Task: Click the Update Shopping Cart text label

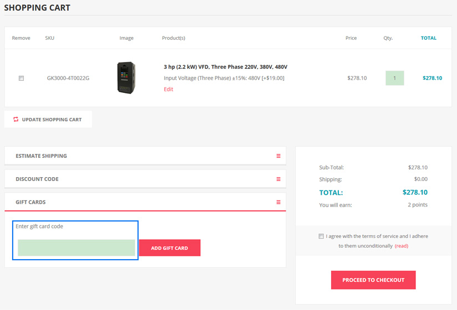Action: 52,120
